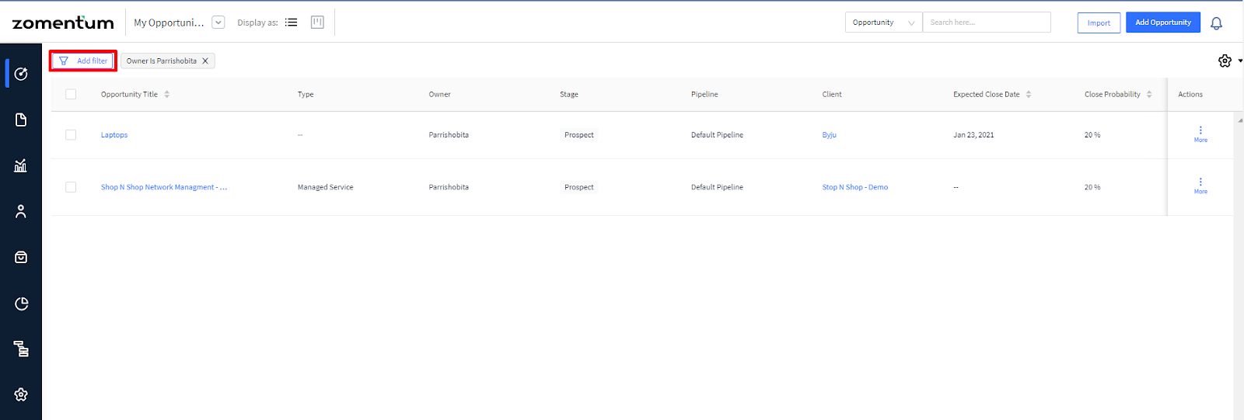Switch to list view display icon
The image size is (1244, 420).
[x=292, y=23]
